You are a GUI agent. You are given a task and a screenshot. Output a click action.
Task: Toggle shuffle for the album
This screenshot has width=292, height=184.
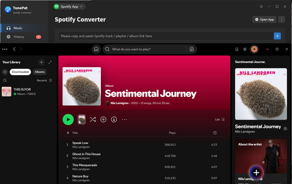click(x=93, y=120)
